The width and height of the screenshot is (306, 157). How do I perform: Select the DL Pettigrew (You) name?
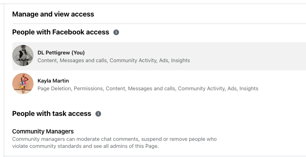point(61,53)
